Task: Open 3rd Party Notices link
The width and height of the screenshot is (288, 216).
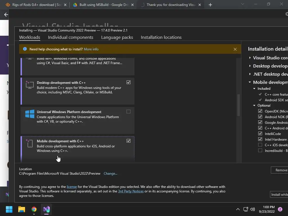Action: (131, 191)
